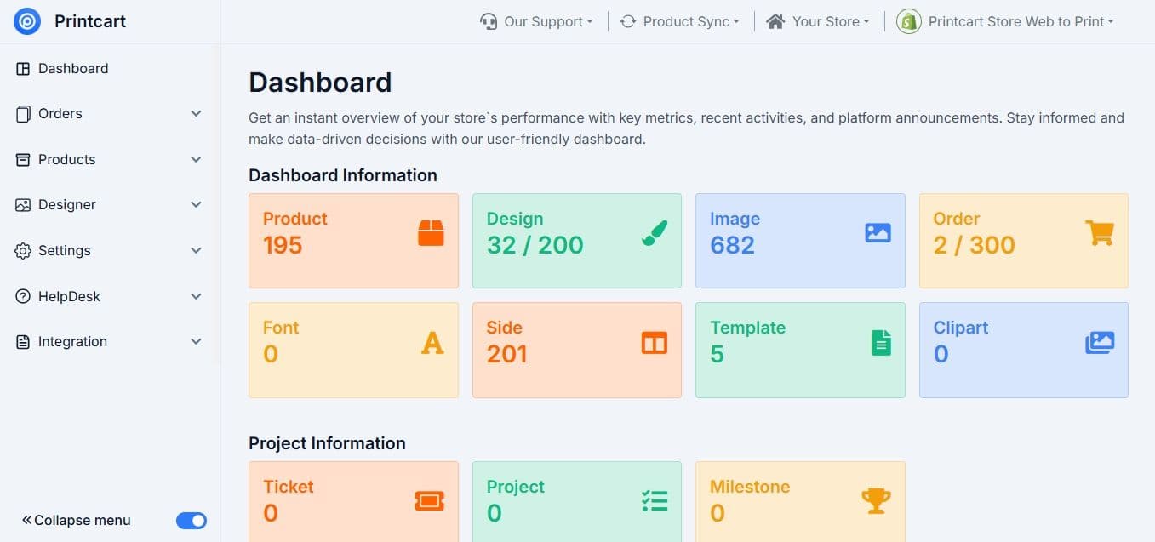This screenshot has height=542, width=1155.
Task: Toggle the Collapse menu switch
Action: (x=192, y=521)
